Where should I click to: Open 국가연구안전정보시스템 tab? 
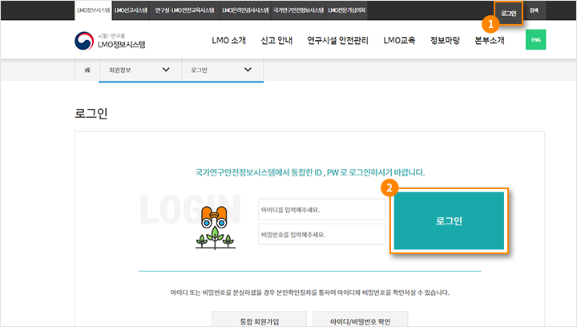point(298,10)
